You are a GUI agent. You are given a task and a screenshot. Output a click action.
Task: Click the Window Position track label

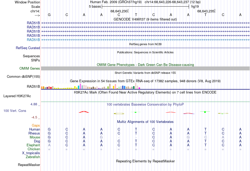[27, 2]
